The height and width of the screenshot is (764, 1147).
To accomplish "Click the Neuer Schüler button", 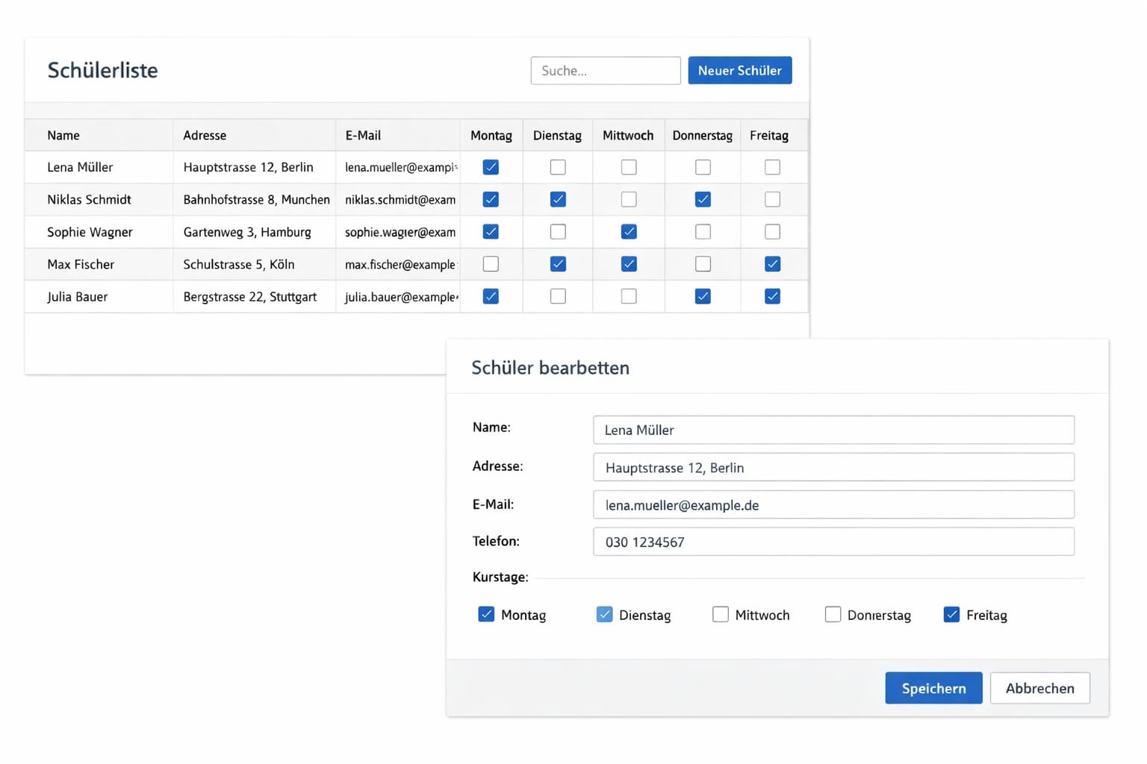I will click(x=739, y=71).
